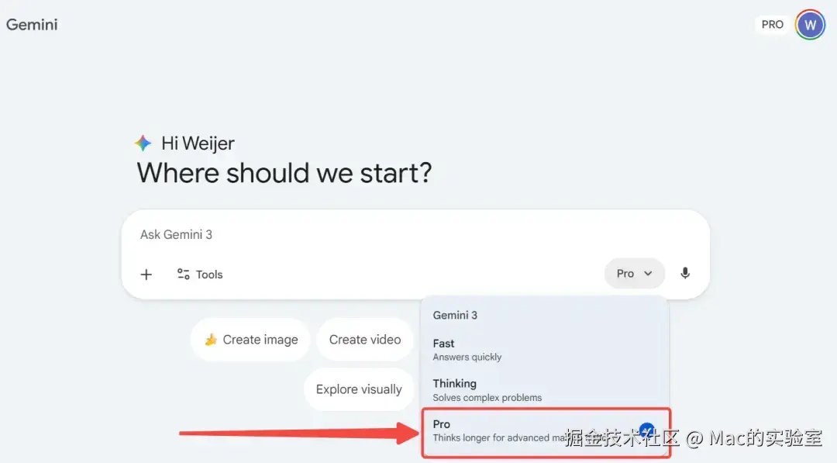Click the microphone icon

click(685, 273)
